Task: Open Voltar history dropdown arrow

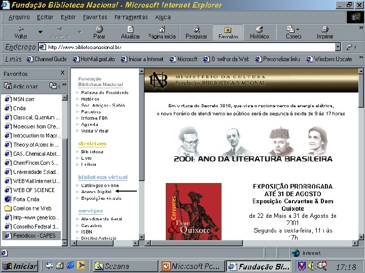Action: click(x=41, y=32)
